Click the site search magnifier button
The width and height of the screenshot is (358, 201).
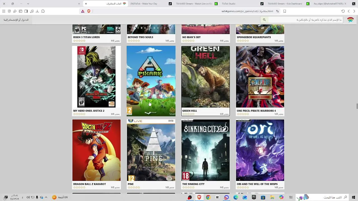[264, 20]
